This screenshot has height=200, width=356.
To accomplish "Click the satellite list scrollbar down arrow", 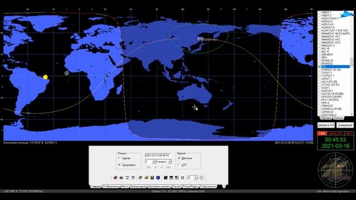I will pos(352,114).
